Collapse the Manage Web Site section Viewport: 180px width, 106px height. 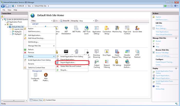[176, 38]
